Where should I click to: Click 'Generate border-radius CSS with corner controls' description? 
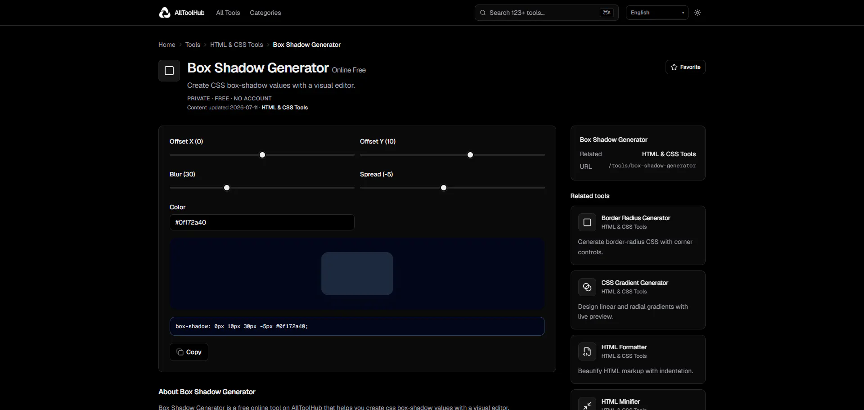coord(635,247)
